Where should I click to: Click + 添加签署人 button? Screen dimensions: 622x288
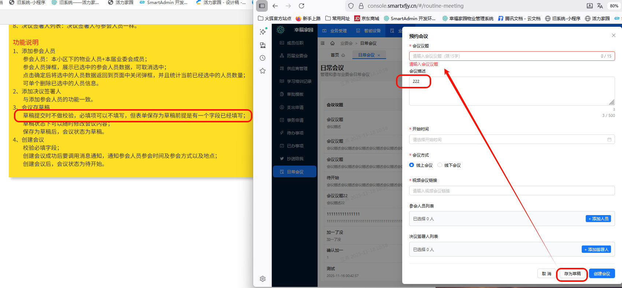(596, 249)
